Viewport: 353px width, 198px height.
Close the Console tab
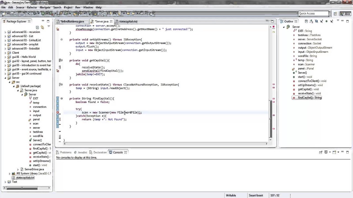point(125,152)
